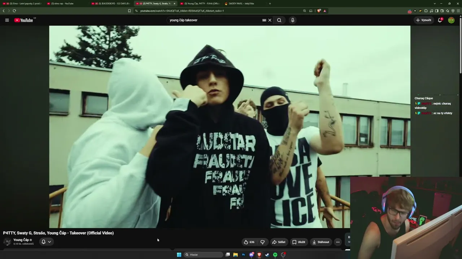The height and width of the screenshot is (259, 462).
Task: Bookmark this page in Brave
Action: coord(129,11)
